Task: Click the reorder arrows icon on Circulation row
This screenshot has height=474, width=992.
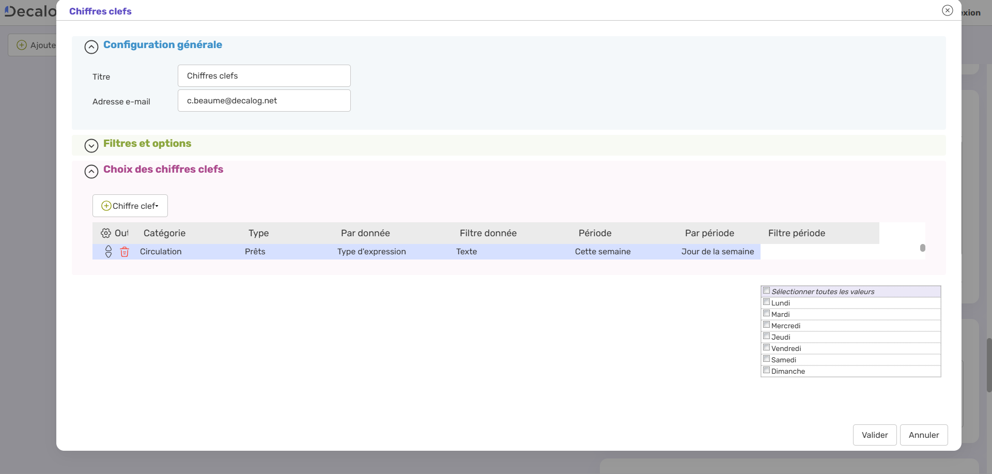Action: pyautogui.click(x=109, y=252)
